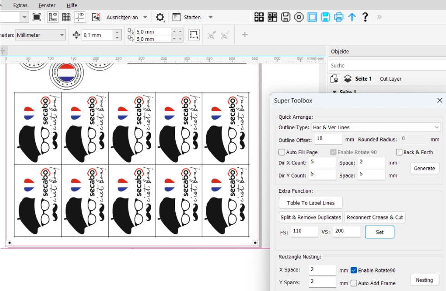
Task: Toggle the guidelines display icon
Action: [x=79, y=17]
